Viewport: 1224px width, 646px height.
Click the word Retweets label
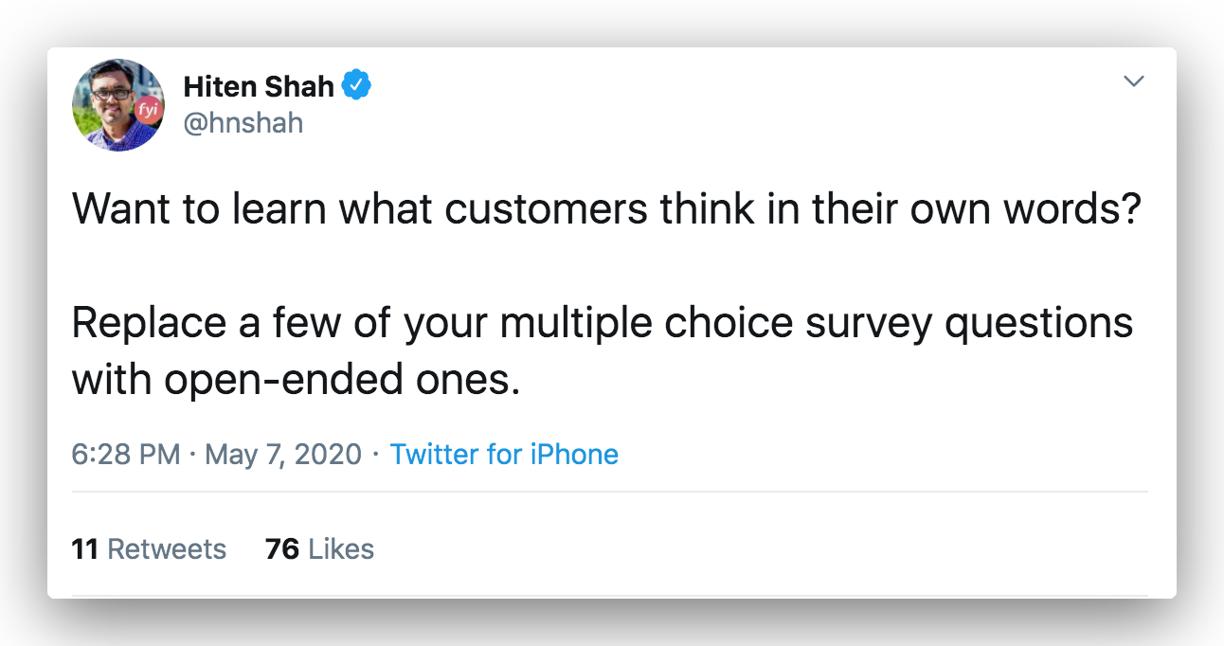click(x=167, y=549)
